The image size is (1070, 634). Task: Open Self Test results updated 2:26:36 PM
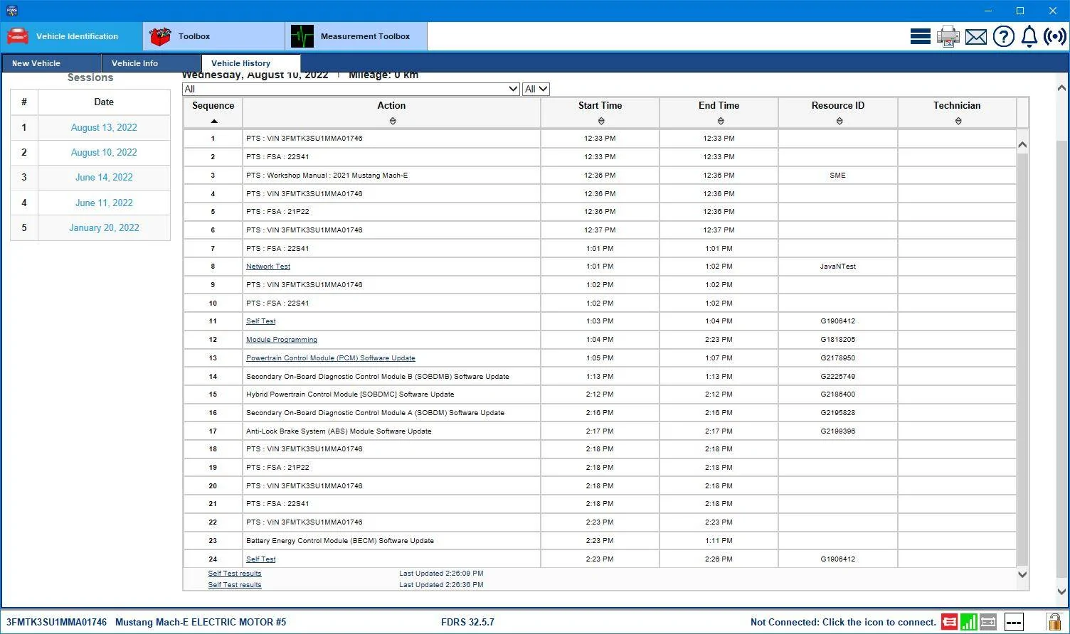click(x=235, y=585)
